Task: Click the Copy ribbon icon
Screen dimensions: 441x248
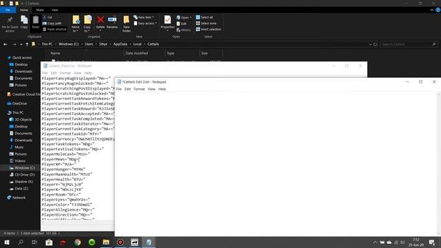Action: (24, 22)
